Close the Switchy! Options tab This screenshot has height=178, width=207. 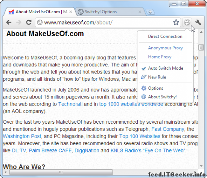pos(140,12)
